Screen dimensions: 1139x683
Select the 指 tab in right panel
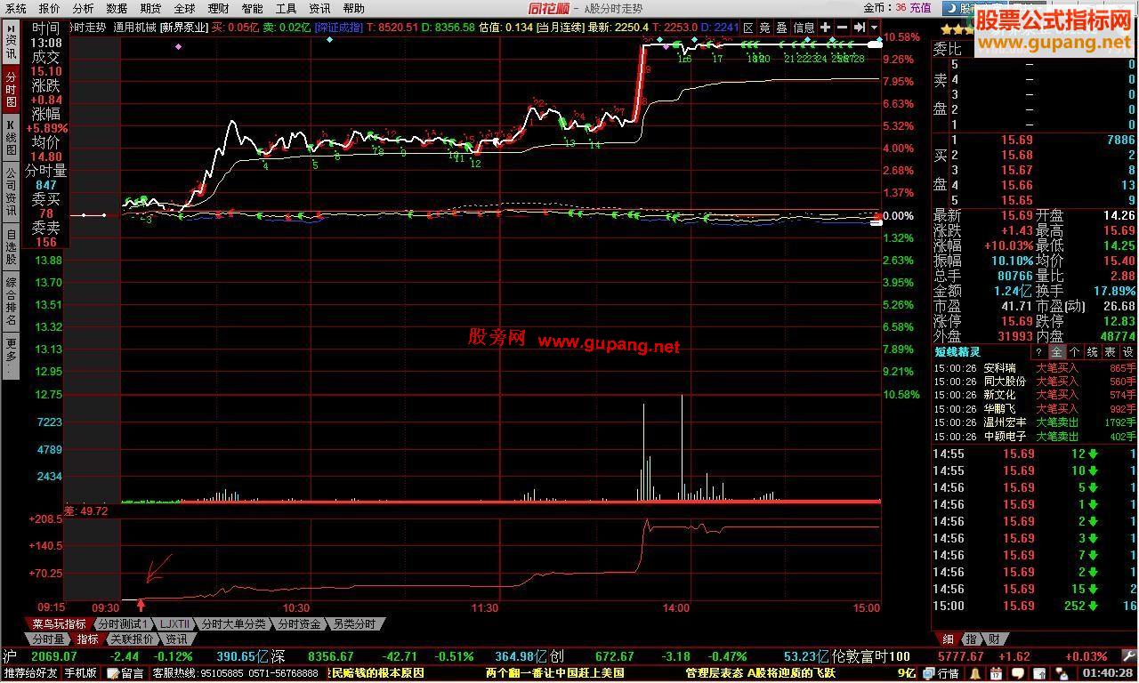tap(971, 639)
